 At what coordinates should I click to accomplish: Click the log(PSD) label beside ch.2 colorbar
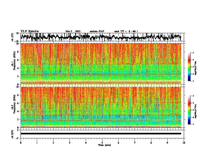click(196, 111)
